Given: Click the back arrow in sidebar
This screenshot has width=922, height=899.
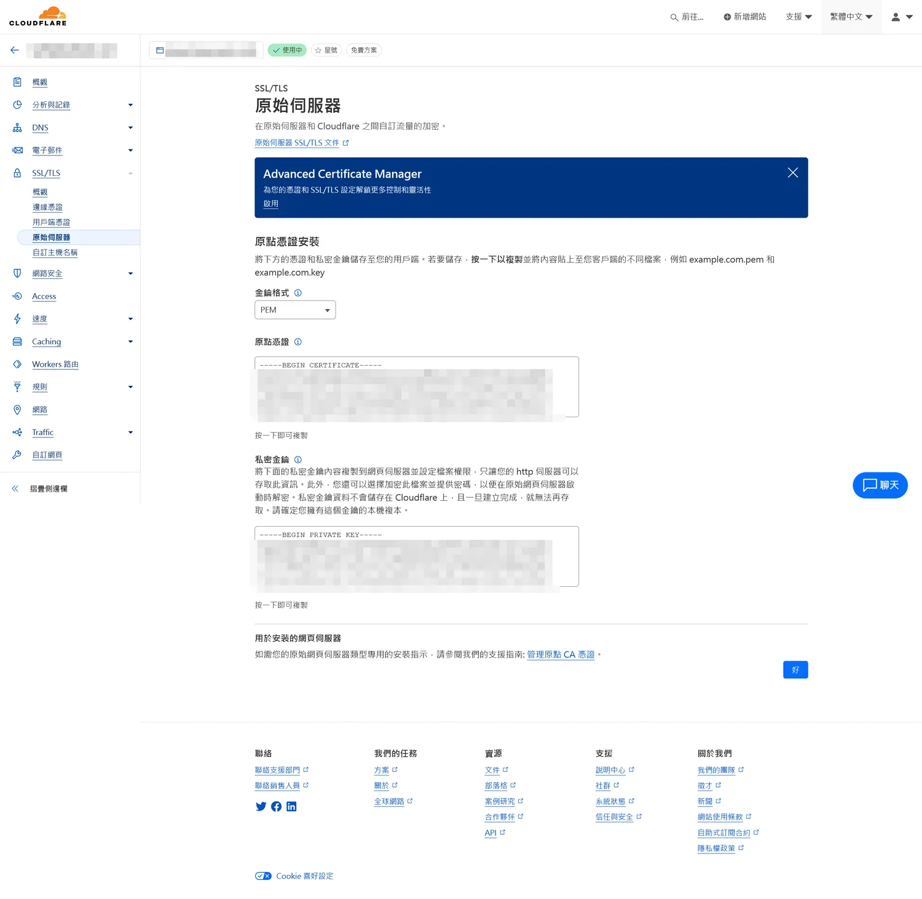Looking at the screenshot, I should [x=15, y=50].
